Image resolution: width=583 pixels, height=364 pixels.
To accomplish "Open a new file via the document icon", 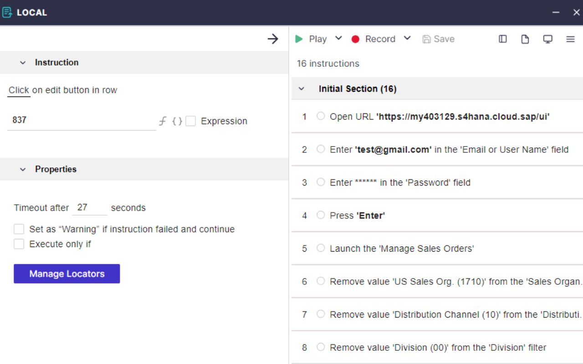I will 525,39.
